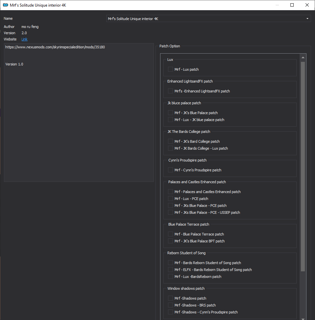Screen dimensions: 315x320
Task: Enable Mrf - Blue Palace Terrace patch
Action: pos(170,234)
